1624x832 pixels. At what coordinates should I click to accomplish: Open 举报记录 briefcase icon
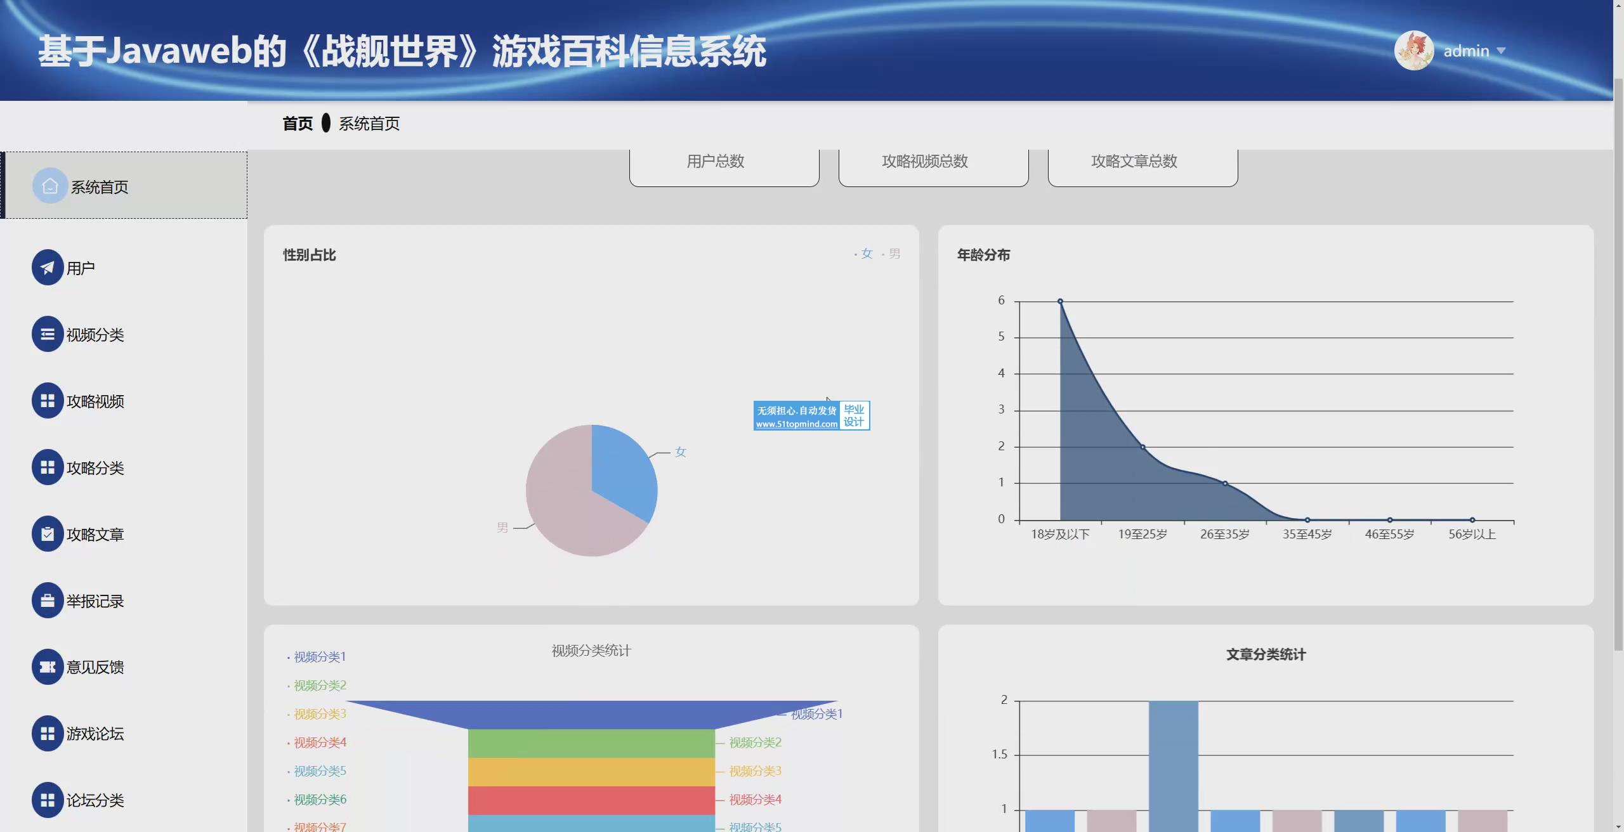tap(48, 601)
